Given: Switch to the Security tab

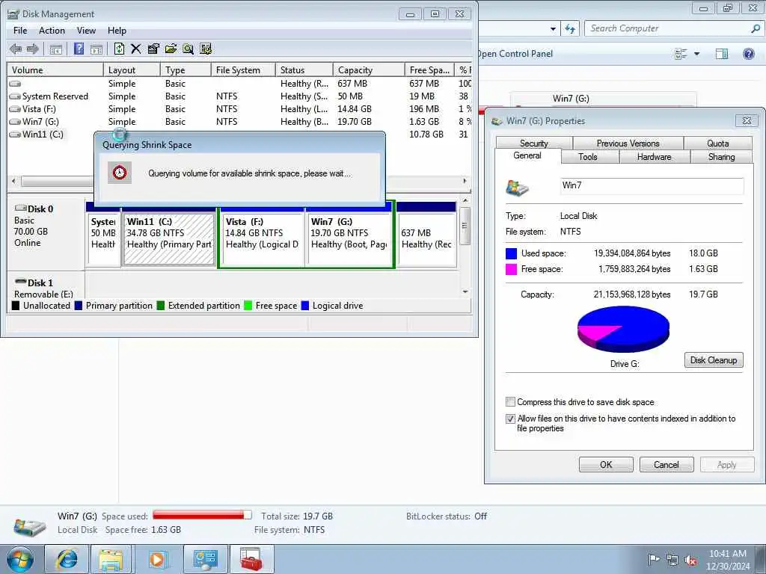Looking at the screenshot, I should [534, 143].
